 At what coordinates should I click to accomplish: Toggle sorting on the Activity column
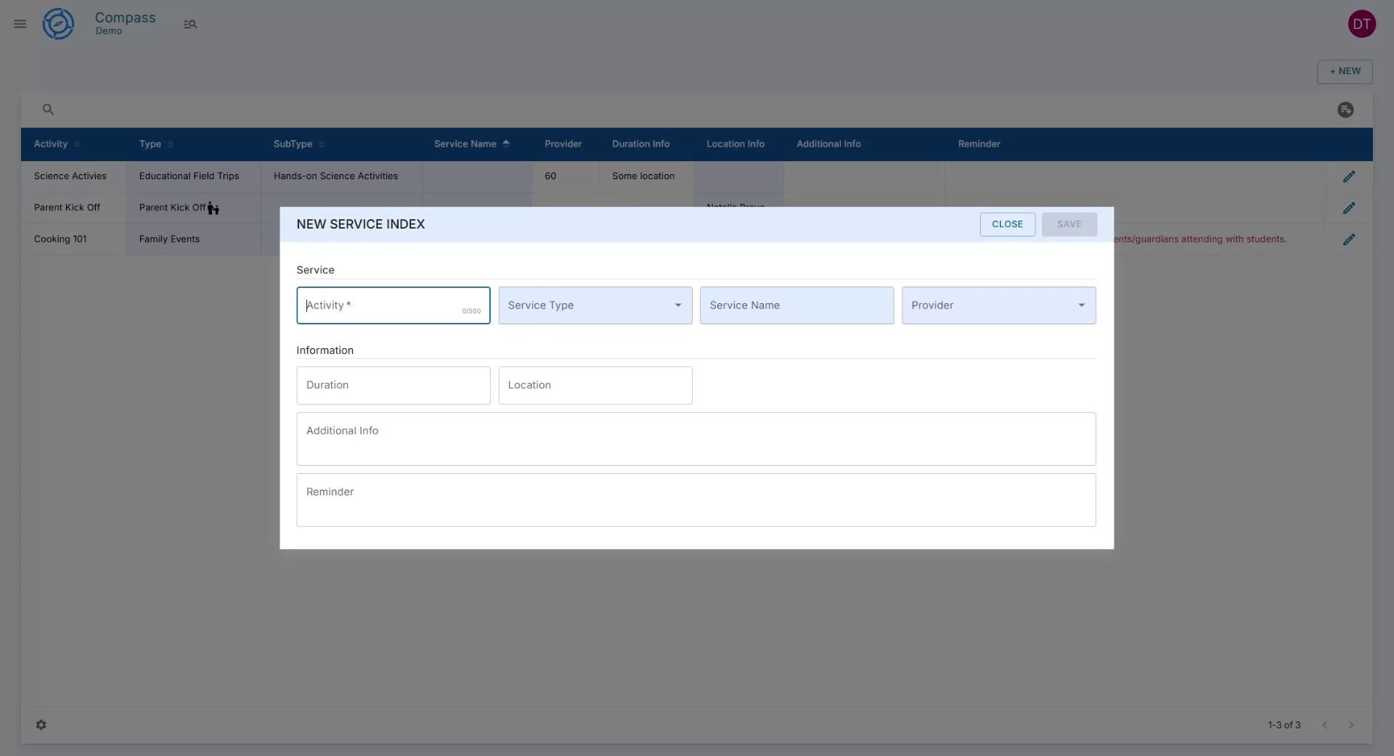[77, 144]
